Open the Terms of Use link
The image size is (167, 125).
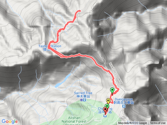(158, 123)
